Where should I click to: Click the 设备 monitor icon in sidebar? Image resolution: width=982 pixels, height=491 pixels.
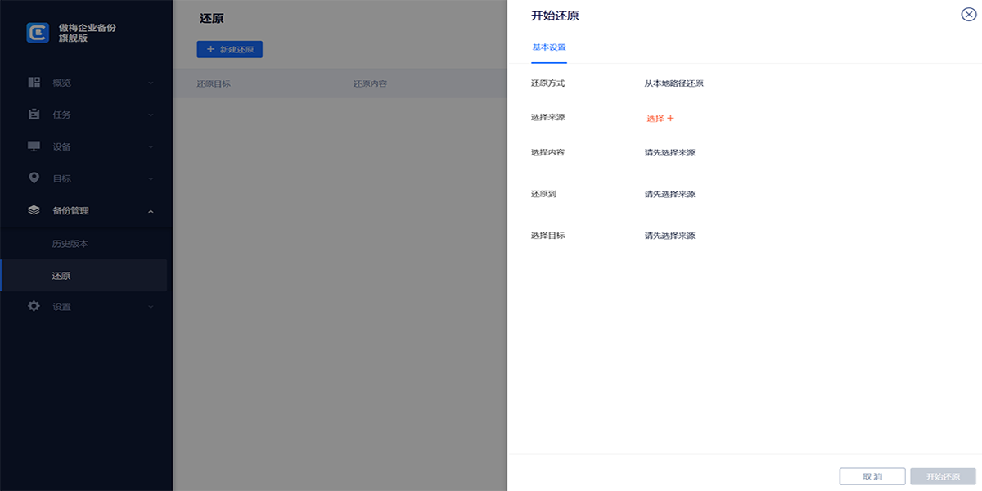point(34,146)
